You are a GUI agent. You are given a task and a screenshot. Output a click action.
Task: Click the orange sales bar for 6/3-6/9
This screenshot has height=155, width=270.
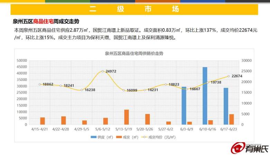(x=189, y=123)
